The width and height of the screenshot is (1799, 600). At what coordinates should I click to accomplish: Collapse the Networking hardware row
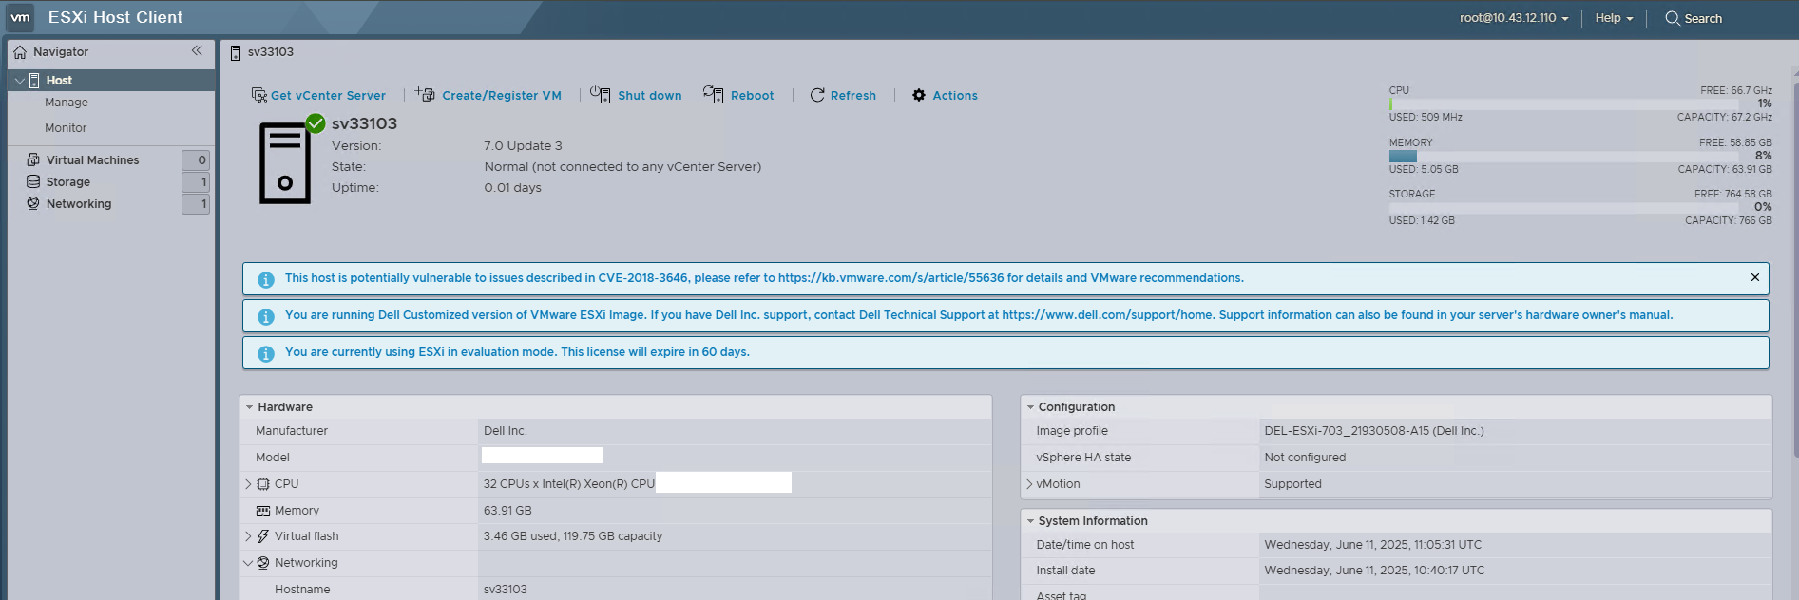pyautogui.click(x=248, y=563)
